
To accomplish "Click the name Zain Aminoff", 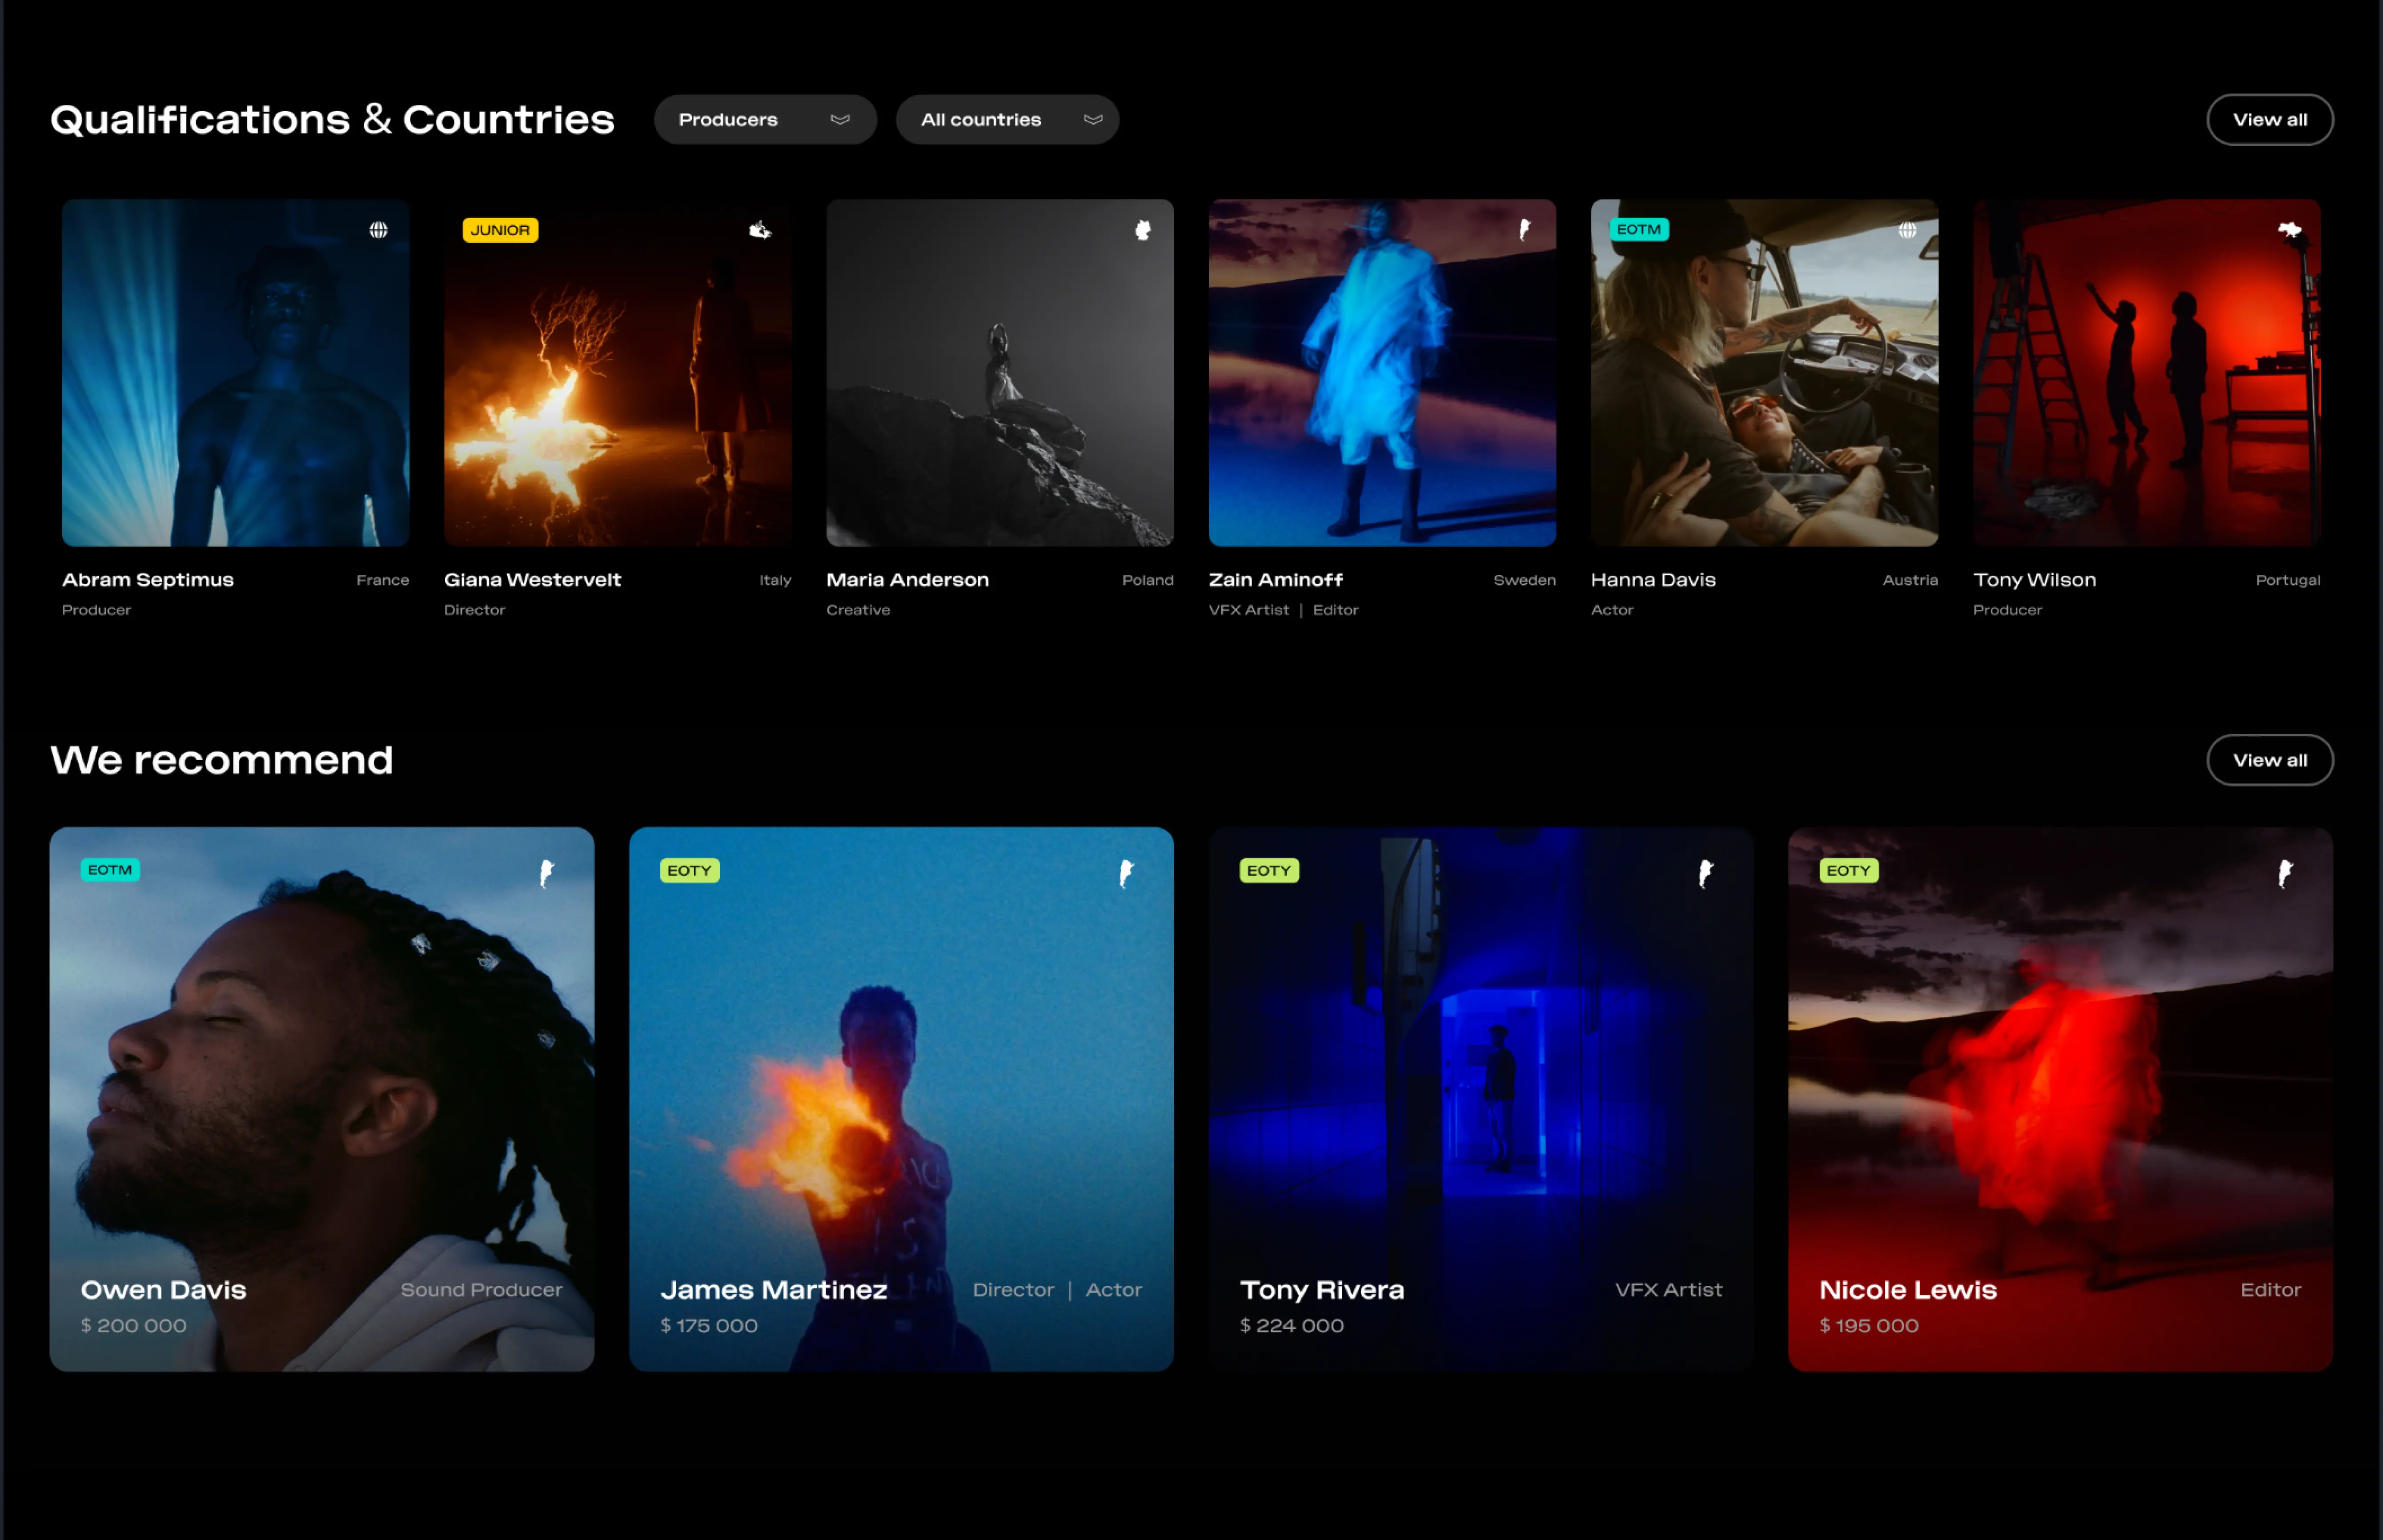I will (x=1275, y=580).
